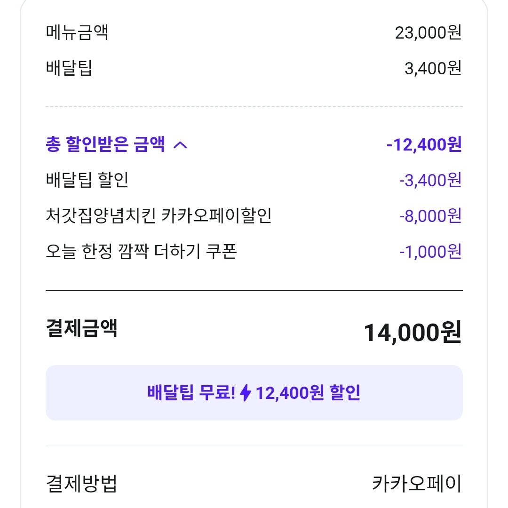Click the 결제방법 label
This screenshot has width=508, height=508.
[x=81, y=484]
